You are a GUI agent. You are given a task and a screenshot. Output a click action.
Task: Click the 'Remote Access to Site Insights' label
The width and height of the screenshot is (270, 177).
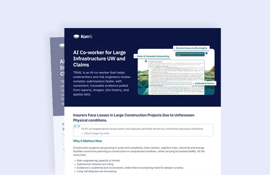tap(191, 48)
